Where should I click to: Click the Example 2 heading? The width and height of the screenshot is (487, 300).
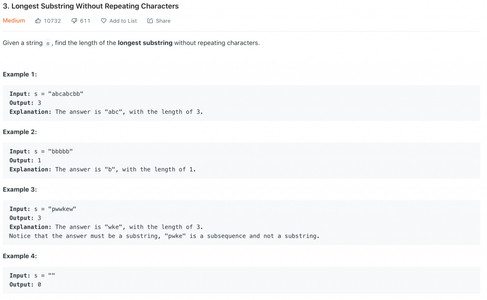20,131
